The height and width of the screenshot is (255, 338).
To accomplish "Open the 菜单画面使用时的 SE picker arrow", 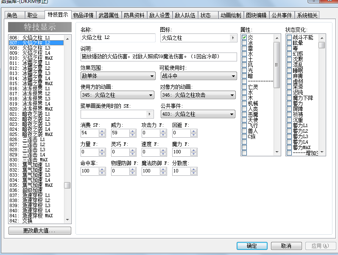I will point(150,114).
